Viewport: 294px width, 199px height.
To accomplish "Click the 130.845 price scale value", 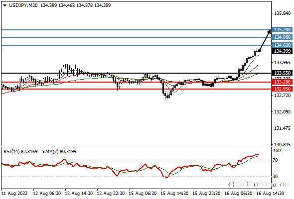I will [x=282, y=144].
